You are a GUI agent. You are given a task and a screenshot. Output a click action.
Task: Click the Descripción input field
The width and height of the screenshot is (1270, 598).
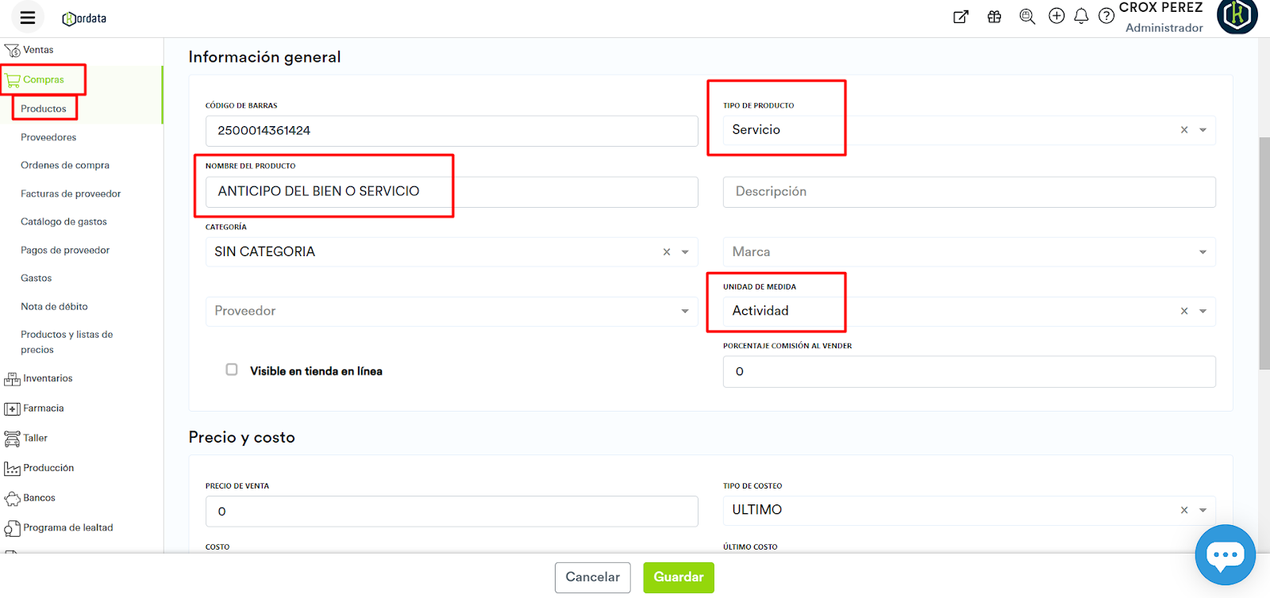point(968,192)
